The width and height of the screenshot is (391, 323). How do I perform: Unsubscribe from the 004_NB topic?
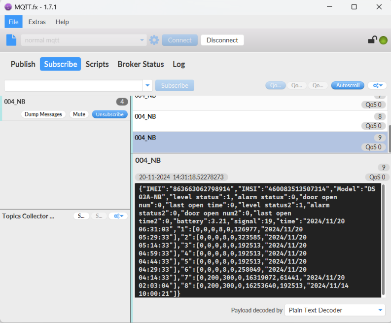(x=110, y=114)
